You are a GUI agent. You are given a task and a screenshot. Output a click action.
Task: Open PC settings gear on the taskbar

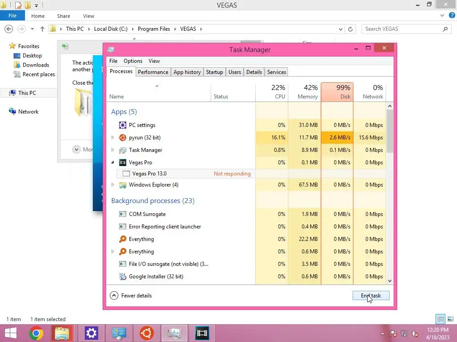coord(91,333)
